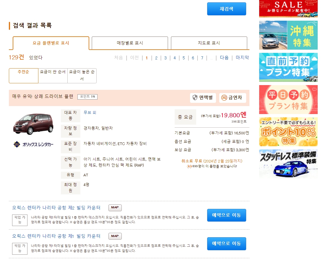Click the 검색 결과 목록 heading
Image resolution: width=323 pixels, height=260 pixels.
(x=32, y=25)
